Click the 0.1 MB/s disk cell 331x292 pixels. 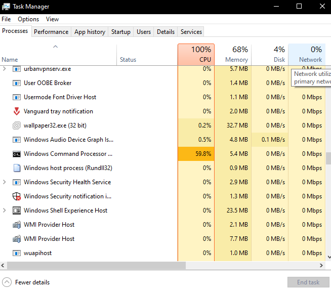(x=270, y=140)
